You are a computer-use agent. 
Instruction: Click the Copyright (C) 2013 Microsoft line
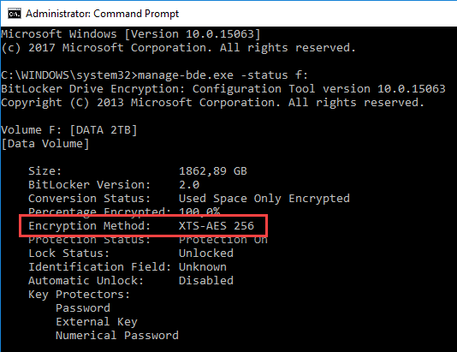(212, 103)
